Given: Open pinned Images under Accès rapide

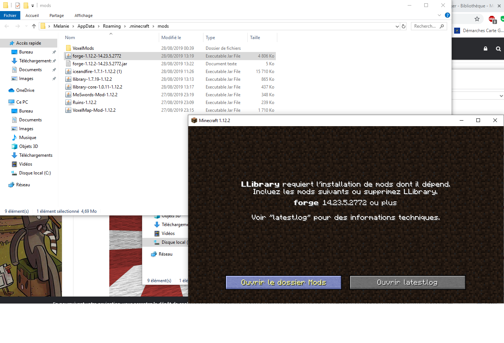Looking at the screenshot, I should [x=26, y=79].
